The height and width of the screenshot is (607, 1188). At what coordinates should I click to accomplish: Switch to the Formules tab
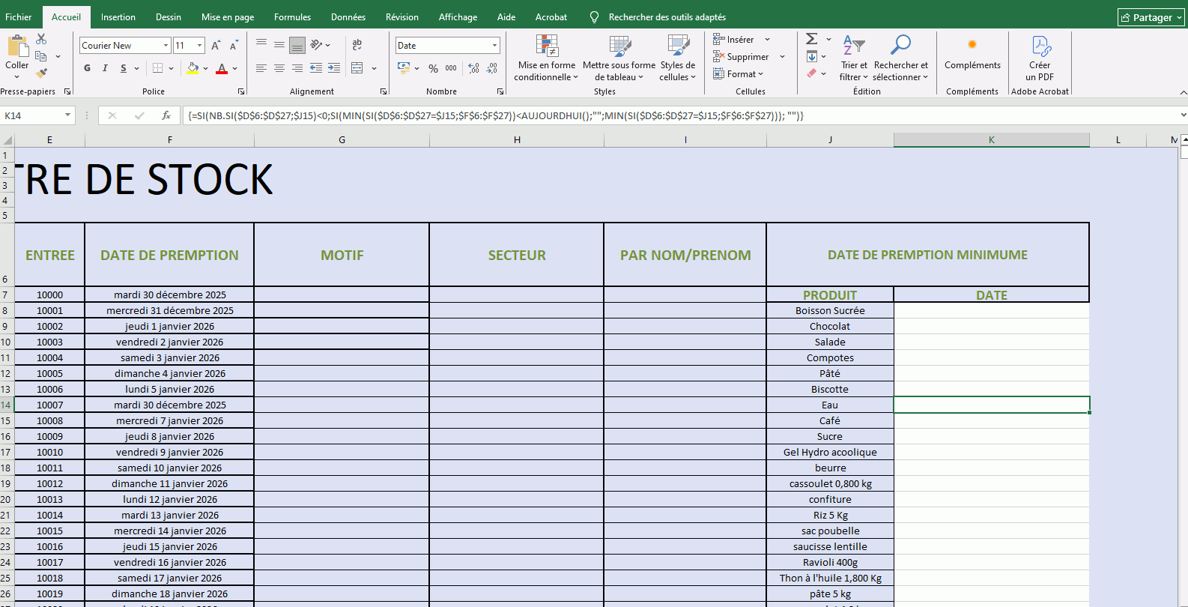pos(292,16)
